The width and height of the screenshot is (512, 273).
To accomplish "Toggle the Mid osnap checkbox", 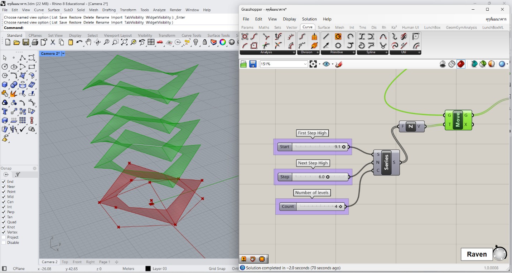I will tap(4, 197).
